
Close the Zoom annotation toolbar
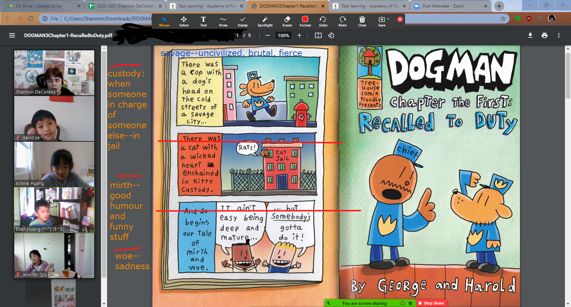pyautogui.click(x=400, y=19)
